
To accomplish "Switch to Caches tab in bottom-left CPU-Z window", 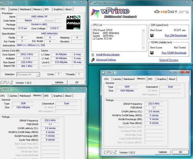I will click(x=13, y=96).
